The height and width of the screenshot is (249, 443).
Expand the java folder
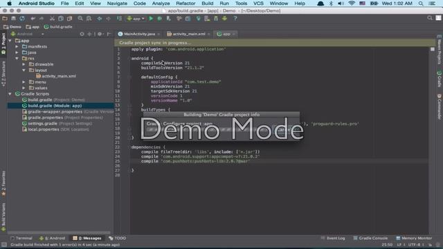point(17,53)
